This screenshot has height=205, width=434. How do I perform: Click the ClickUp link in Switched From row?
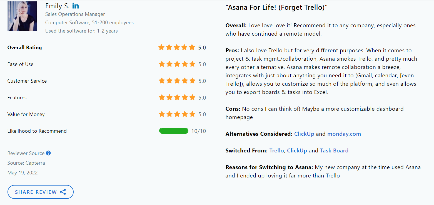tap(297, 150)
